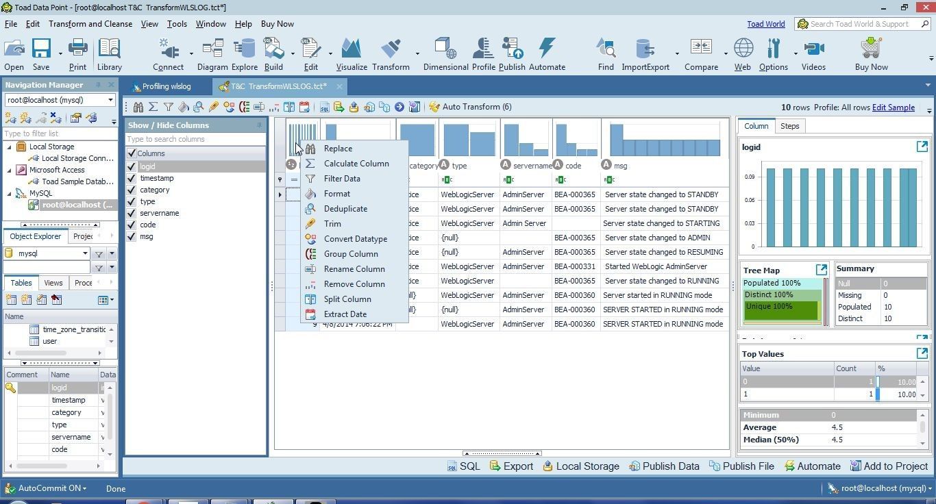Click the Open toolbar button

pos(14,55)
